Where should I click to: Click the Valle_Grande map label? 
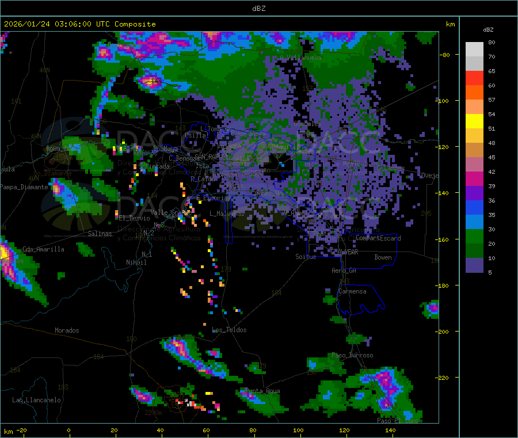point(171,212)
